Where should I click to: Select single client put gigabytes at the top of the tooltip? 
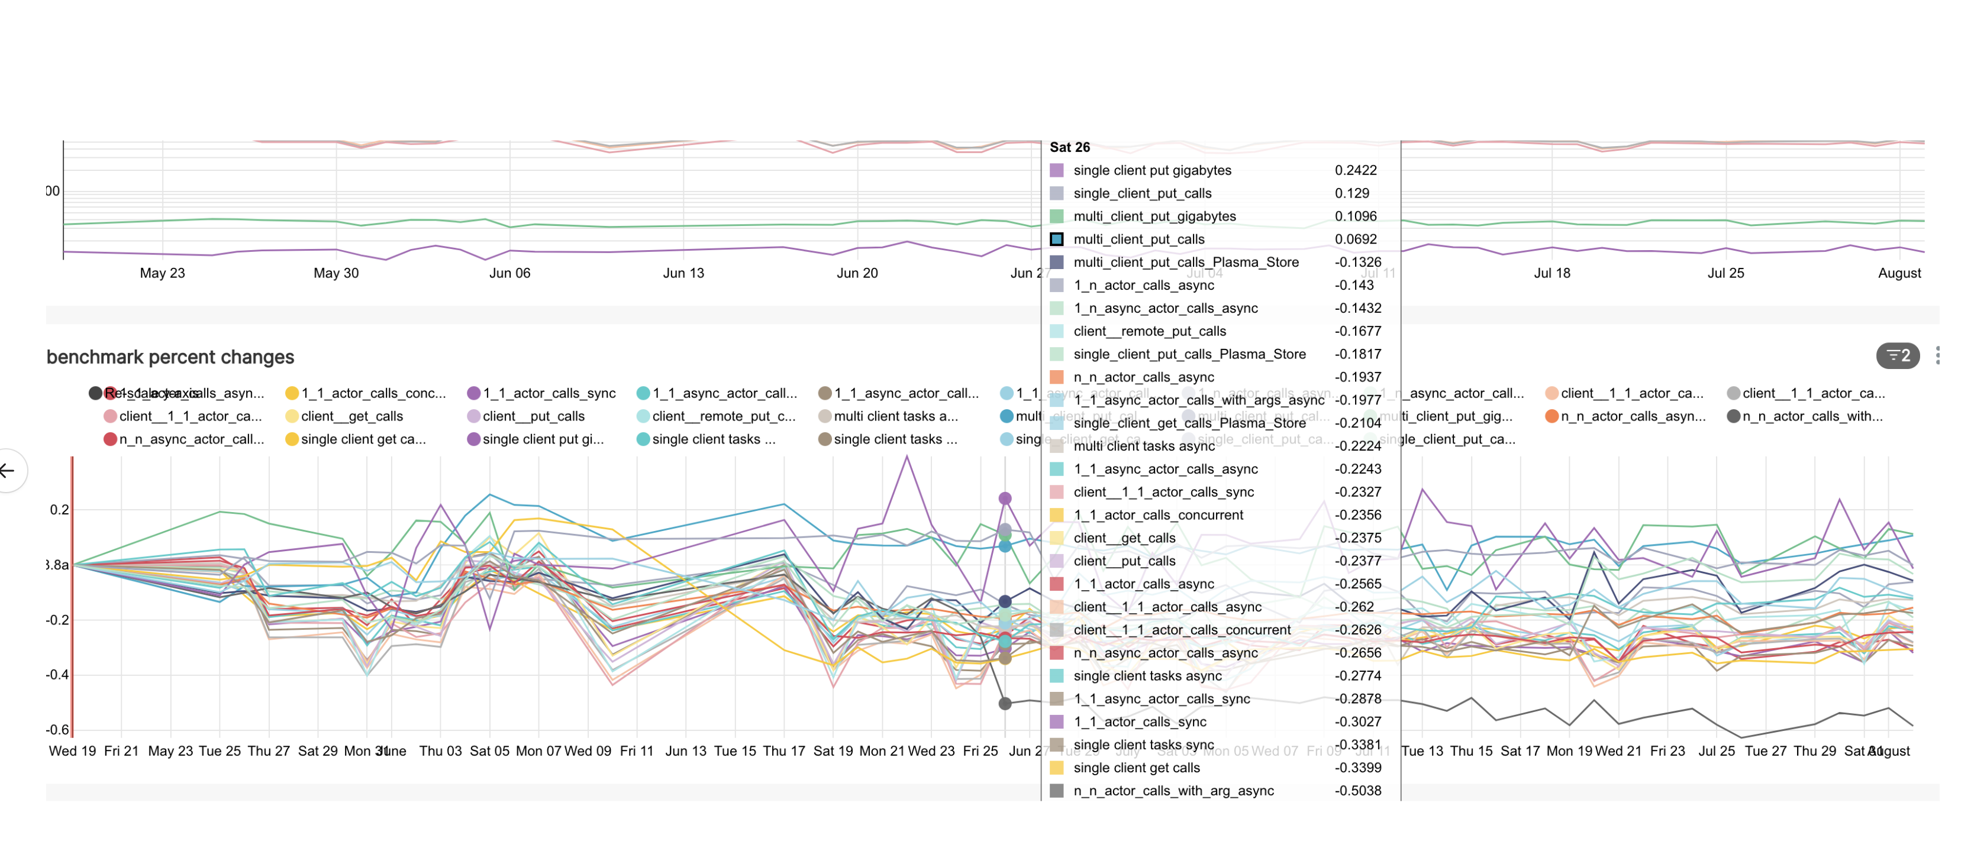pyautogui.click(x=1153, y=170)
